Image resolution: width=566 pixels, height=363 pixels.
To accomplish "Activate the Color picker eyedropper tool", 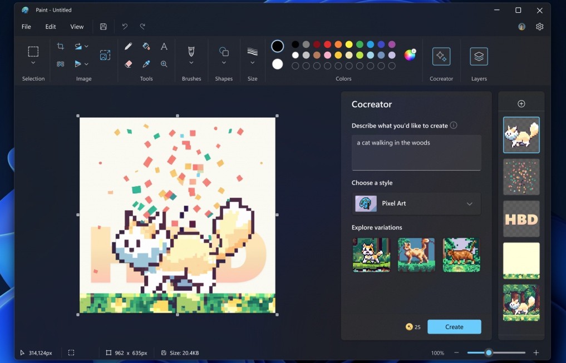I will (146, 64).
